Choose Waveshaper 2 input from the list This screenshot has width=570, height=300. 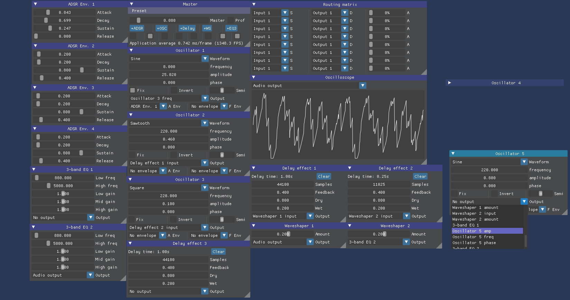click(x=487, y=213)
